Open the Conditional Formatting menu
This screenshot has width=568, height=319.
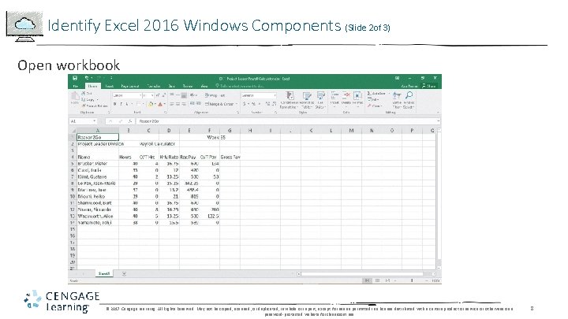pos(289,100)
